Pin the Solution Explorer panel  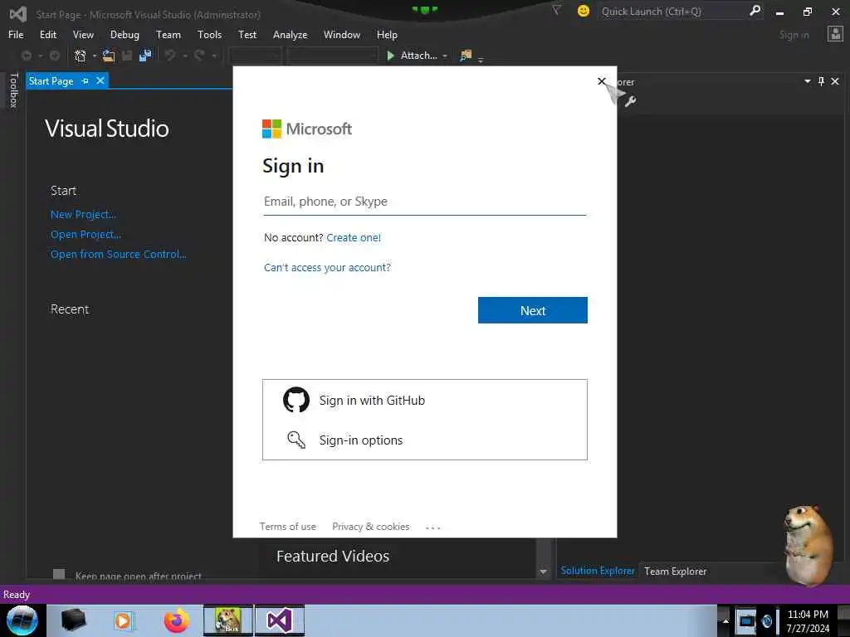click(x=821, y=81)
